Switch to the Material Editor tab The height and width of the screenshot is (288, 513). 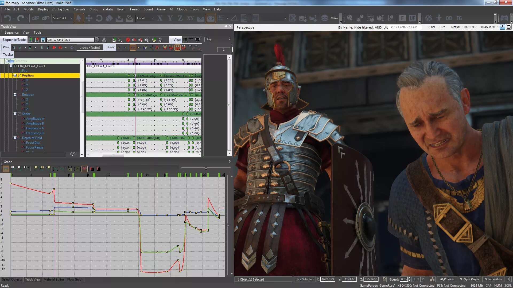click(x=54, y=279)
